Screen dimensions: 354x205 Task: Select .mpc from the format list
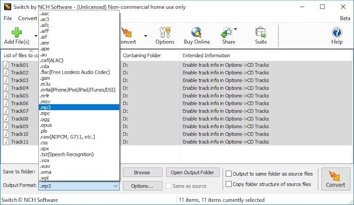point(79,113)
